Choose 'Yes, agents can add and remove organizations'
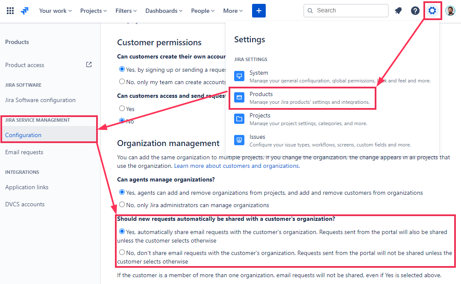 point(122,193)
